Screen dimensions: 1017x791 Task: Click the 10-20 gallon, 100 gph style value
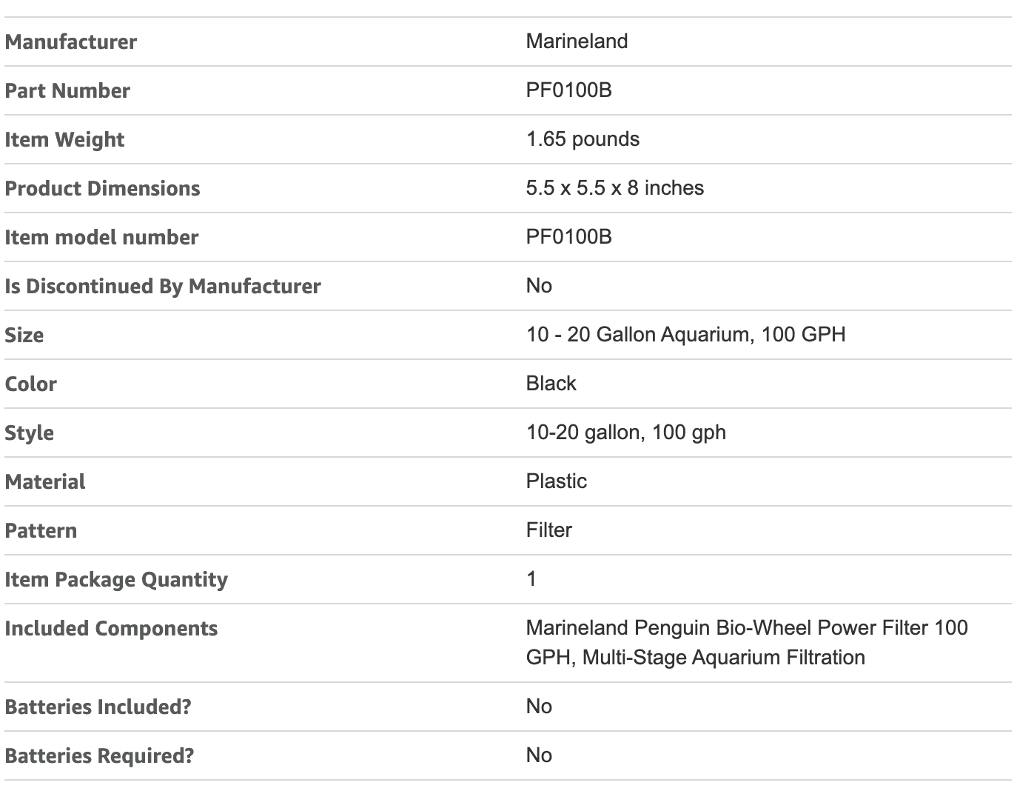[625, 432]
